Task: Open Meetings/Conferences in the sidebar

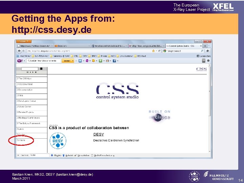Action: pos(29,118)
